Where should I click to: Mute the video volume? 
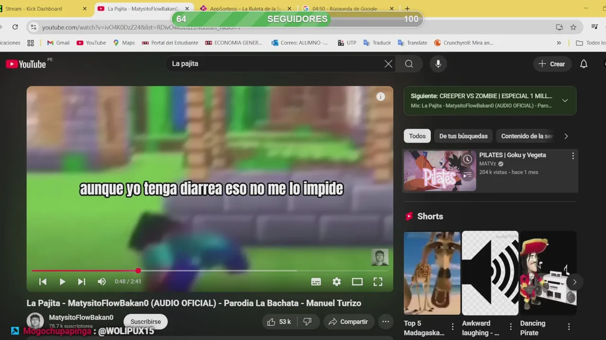click(101, 282)
